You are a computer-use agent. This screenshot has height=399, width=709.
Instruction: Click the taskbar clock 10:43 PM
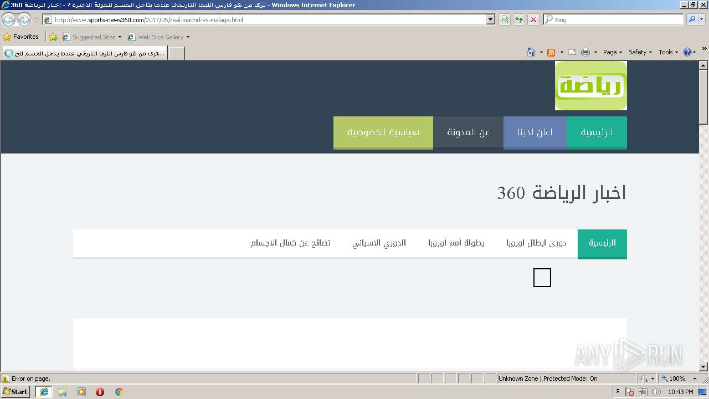coord(681,392)
